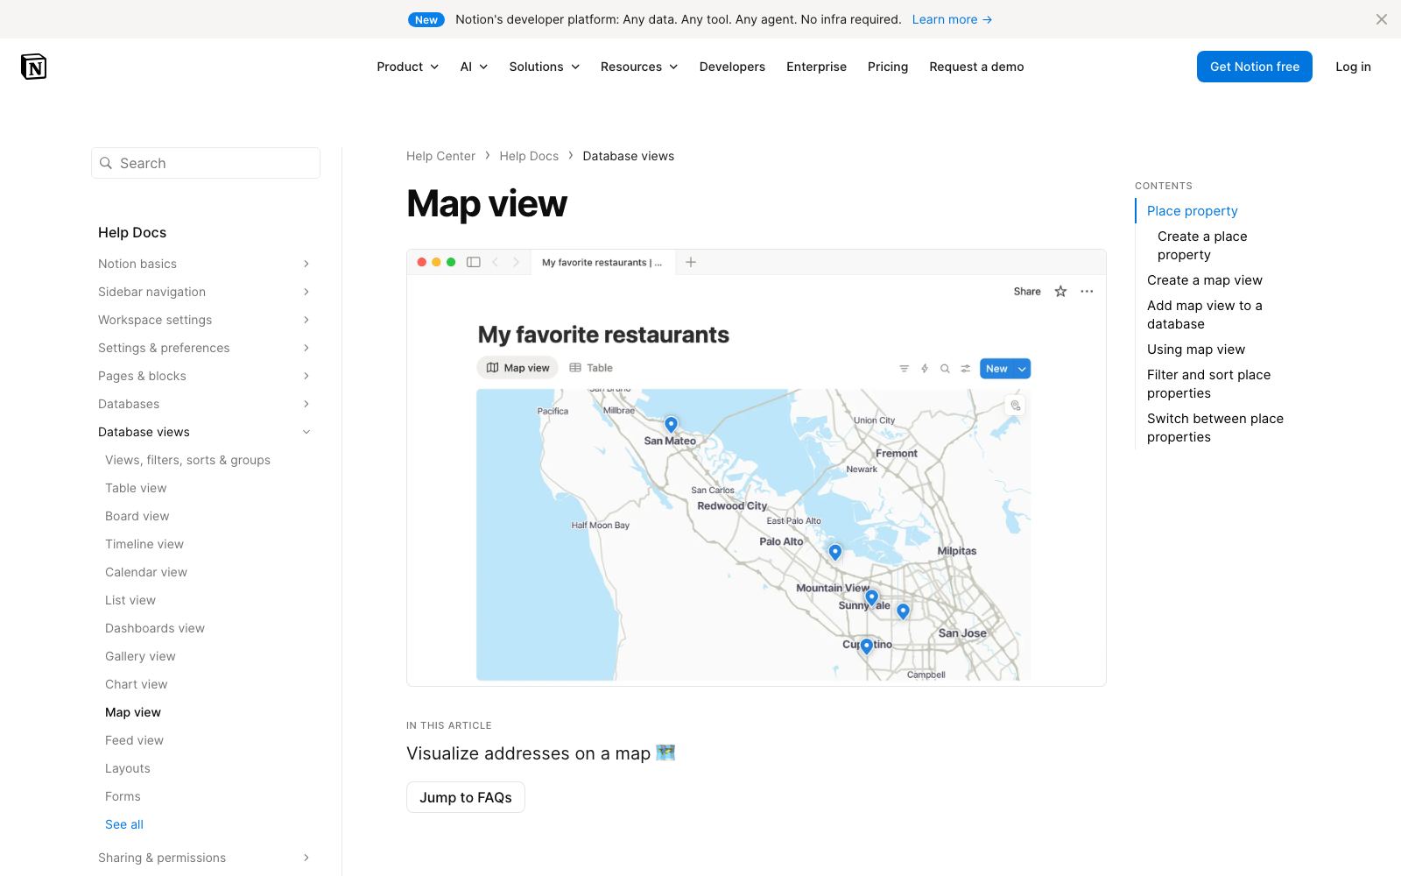1401x876 pixels.
Task: Follow the Learn more banner link
Action: click(952, 19)
